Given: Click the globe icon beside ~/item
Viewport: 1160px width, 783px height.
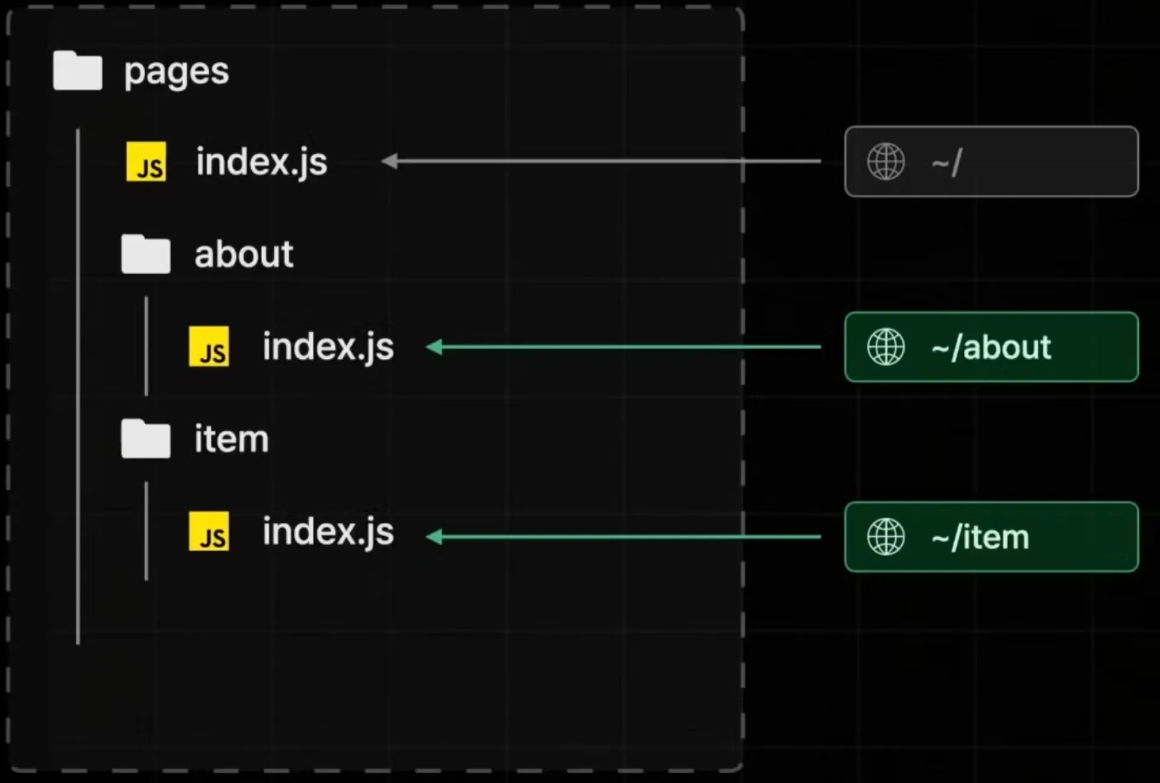Looking at the screenshot, I should [886, 537].
